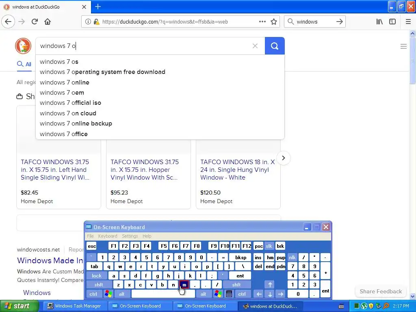
Task: Click left arrow key on keyboard
Action: tap(259, 294)
